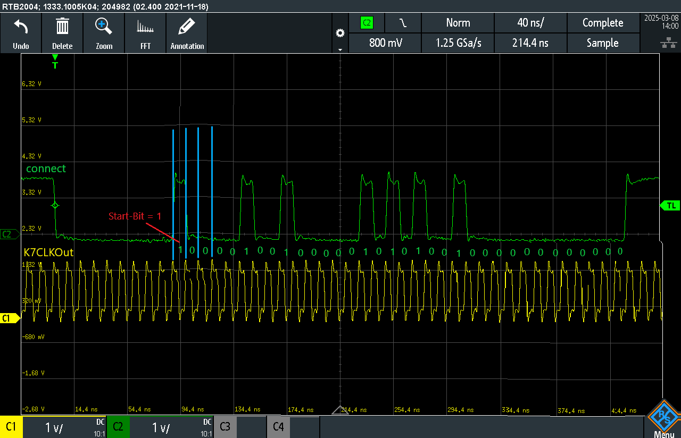Click the -2.68 V axis label
This screenshot has width=681, height=438.
(x=32, y=409)
